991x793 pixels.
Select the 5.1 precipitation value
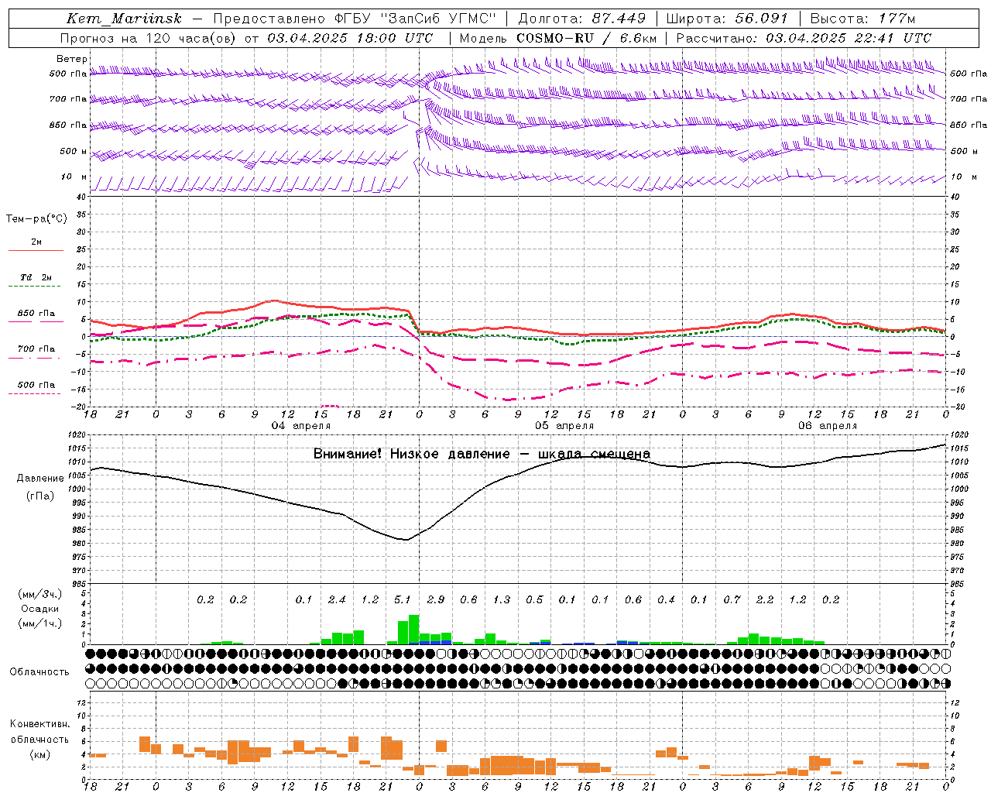click(403, 600)
